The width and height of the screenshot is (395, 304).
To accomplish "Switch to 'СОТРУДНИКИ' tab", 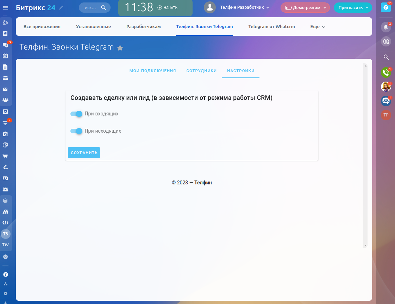I will [x=201, y=71].
